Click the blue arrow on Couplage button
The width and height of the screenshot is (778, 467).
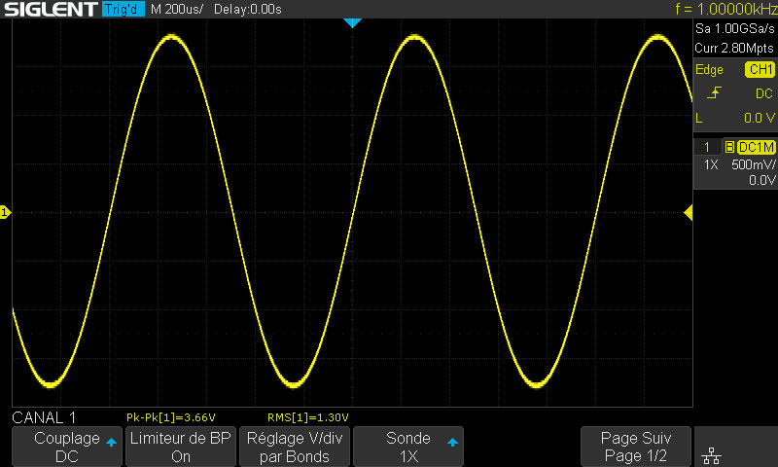point(111,442)
